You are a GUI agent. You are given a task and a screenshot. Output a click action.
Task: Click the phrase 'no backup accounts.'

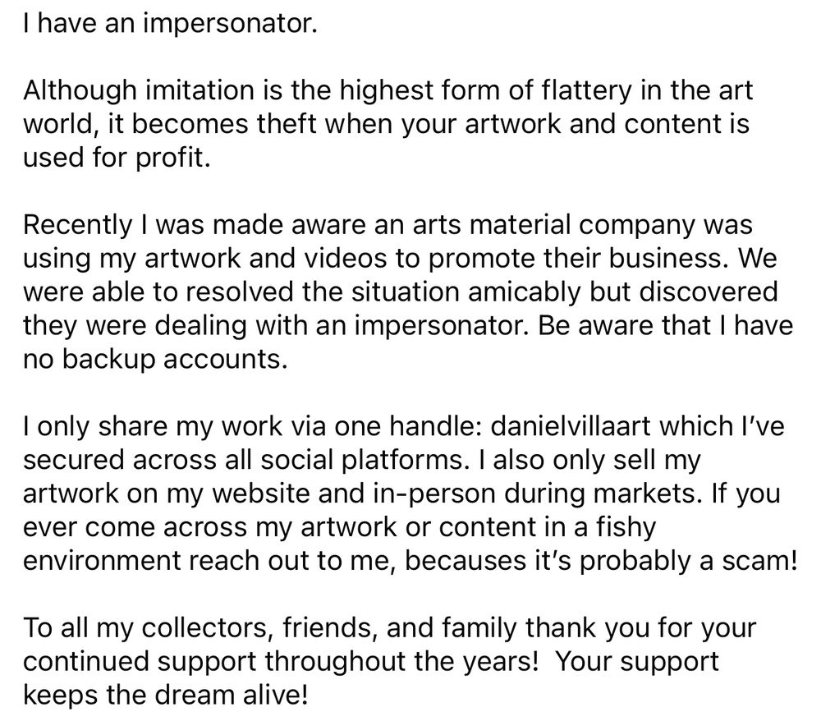coord(155,359)
